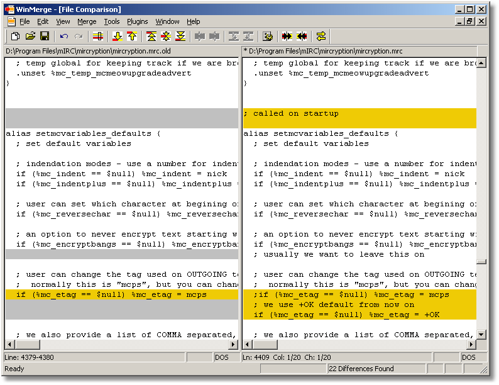Open the Options toolbar icon

point(268,36)
